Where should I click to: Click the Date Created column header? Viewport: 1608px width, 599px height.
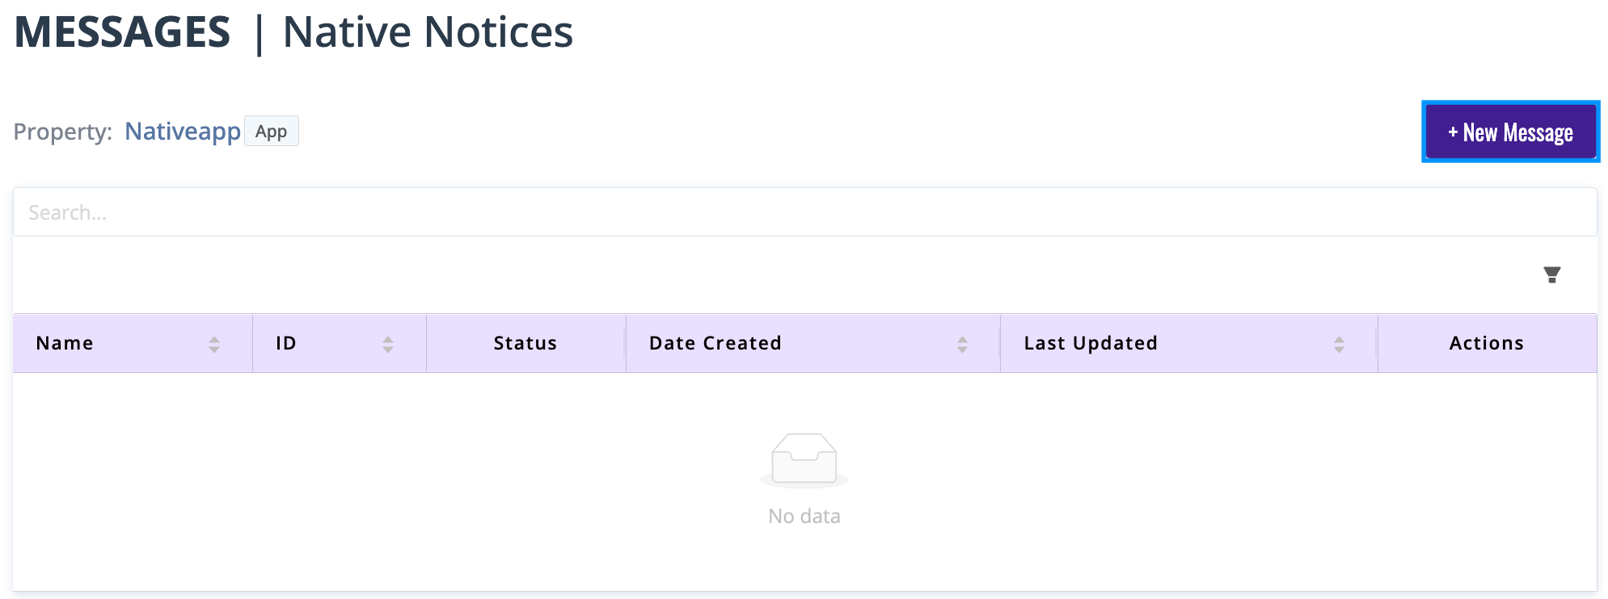[x=715, y=343]
